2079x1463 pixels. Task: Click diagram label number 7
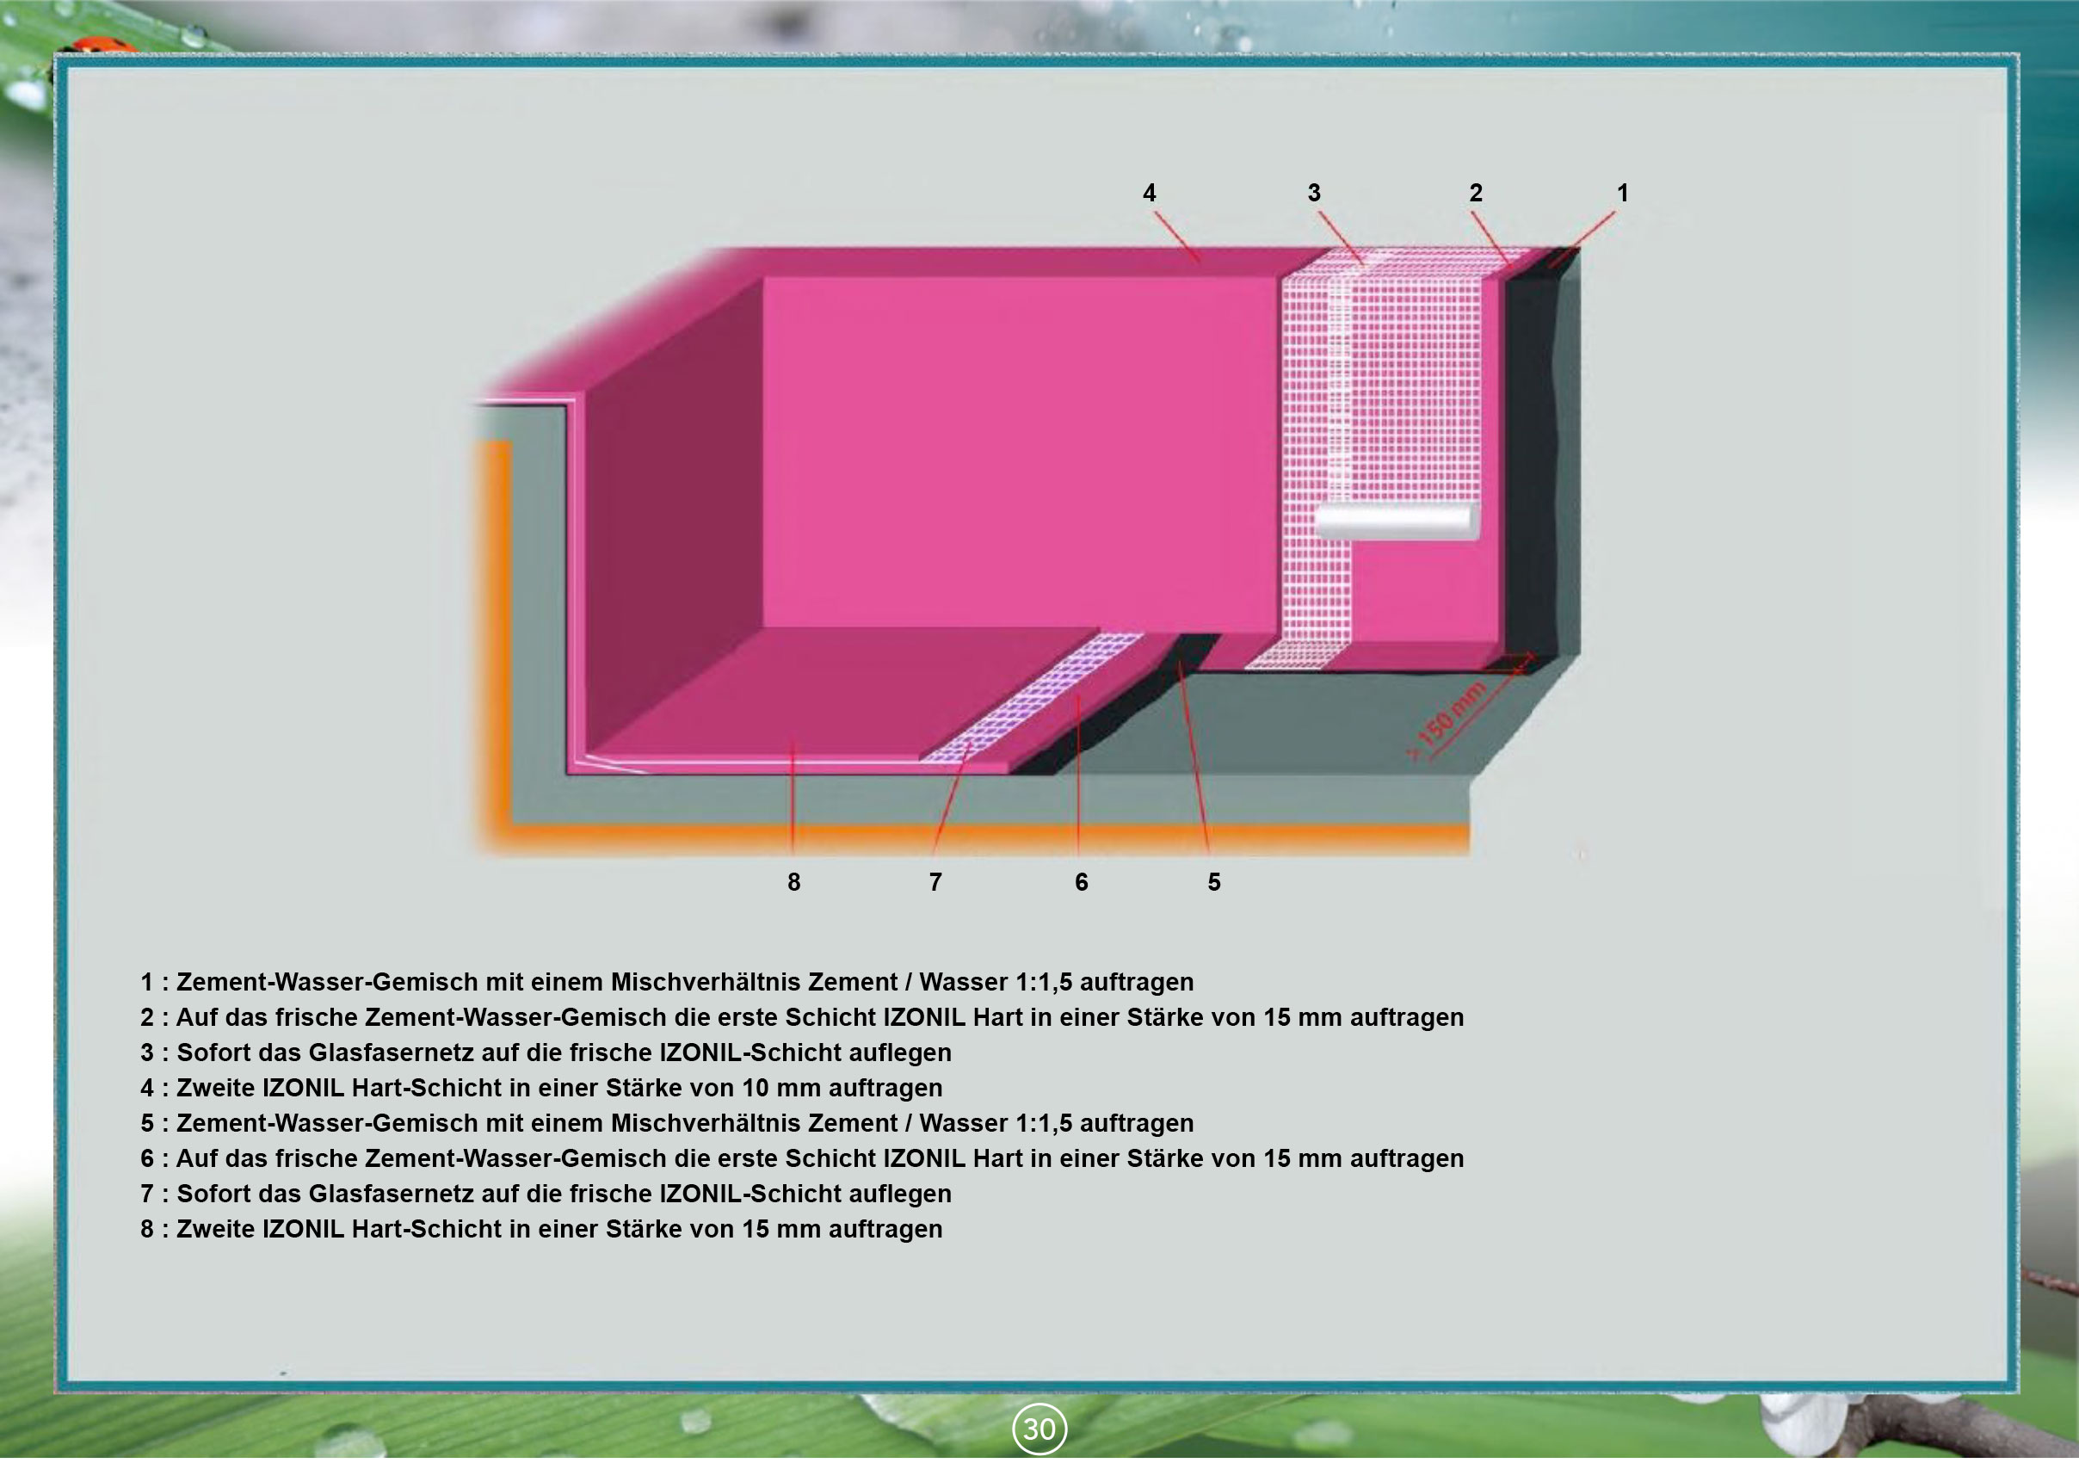(935, 883)
